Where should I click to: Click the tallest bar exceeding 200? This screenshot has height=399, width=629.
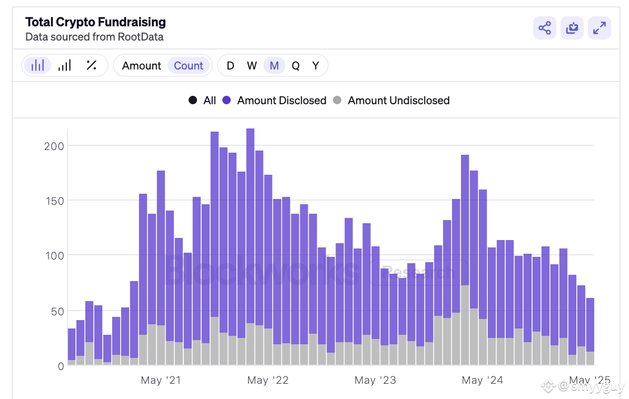pos(250,247)
